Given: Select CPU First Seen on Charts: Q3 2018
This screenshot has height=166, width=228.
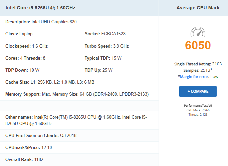Looking at the screenshot, I should (41, 136).
